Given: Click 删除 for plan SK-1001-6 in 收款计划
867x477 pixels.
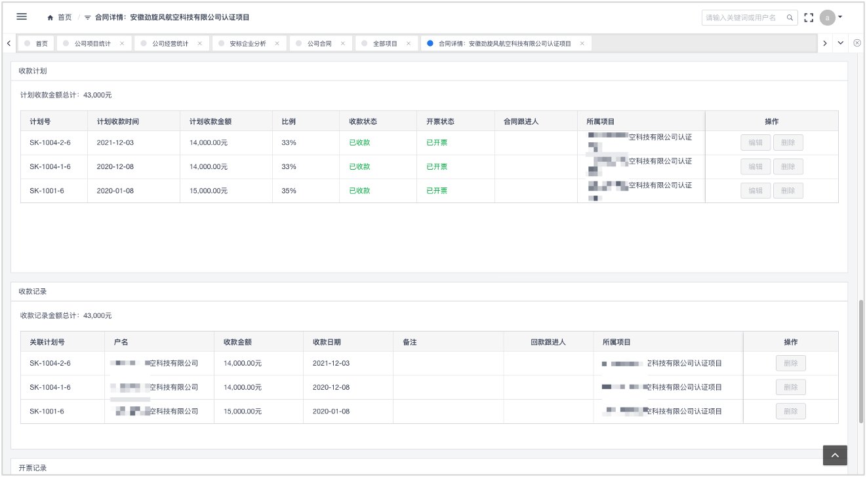Looking at the screenshot, I should (x=788, y=191).
